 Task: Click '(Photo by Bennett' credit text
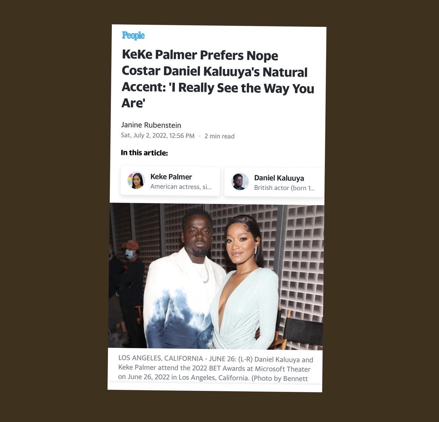(280, 378)
